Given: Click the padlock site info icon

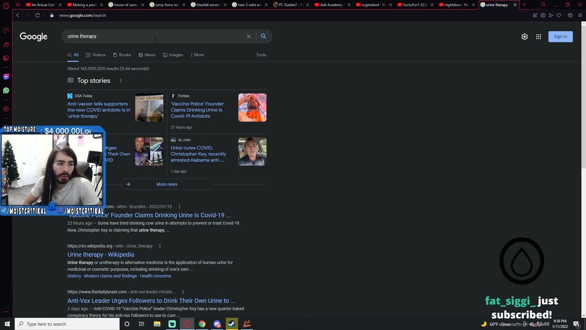Looking at the screenshot, I should pos(51,15).
